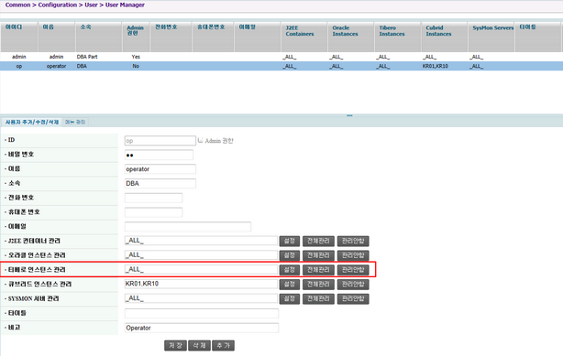
Task: Click the empty 이메일 field
Action: tap(188, 227)
